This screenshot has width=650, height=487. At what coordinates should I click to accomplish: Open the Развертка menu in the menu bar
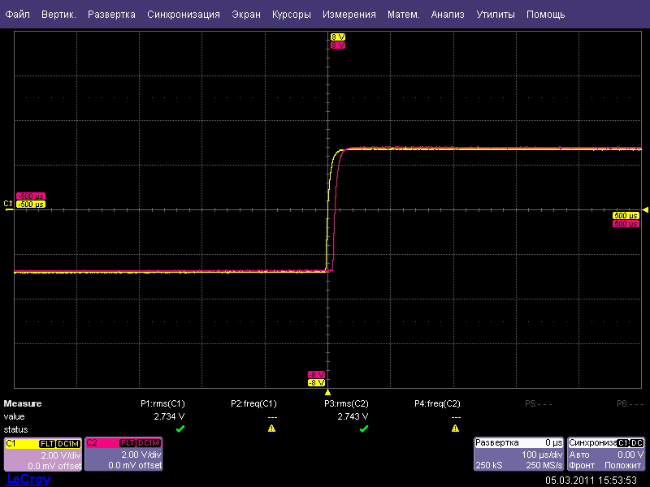111,15
